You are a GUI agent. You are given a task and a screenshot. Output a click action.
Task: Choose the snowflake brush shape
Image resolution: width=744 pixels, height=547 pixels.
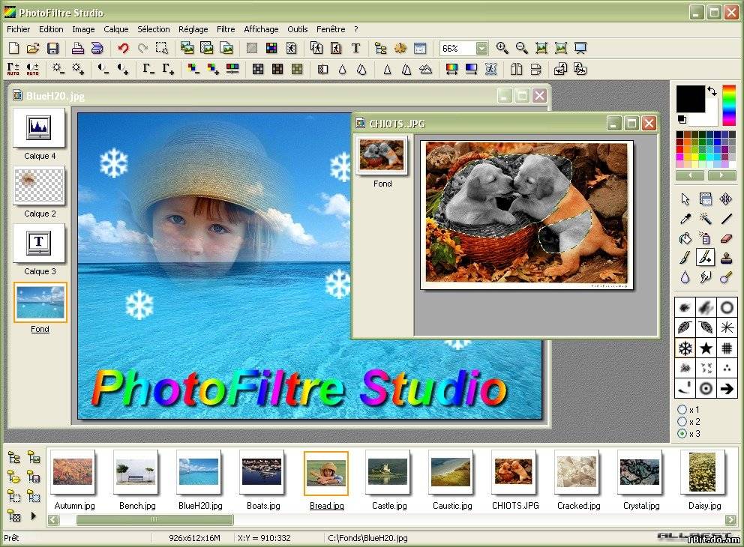685,348
